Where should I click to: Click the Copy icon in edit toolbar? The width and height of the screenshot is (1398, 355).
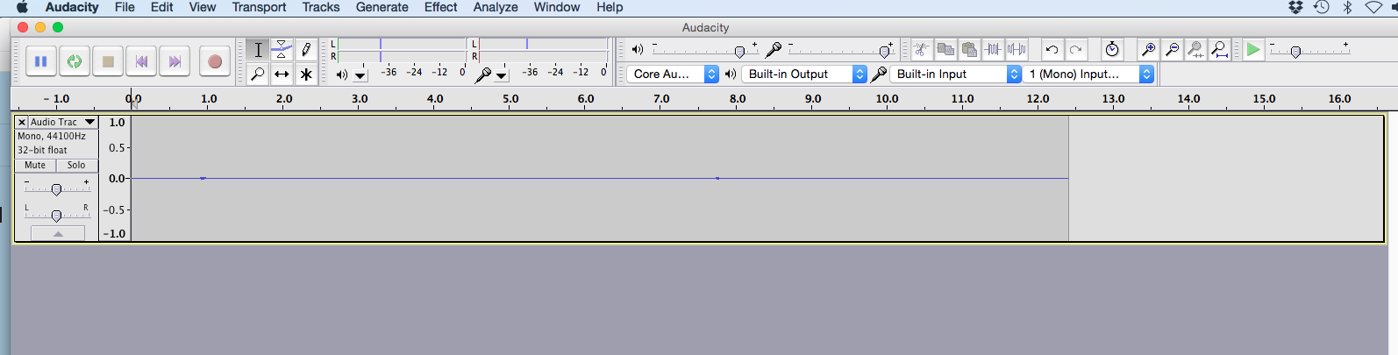(x=945, y=50)
